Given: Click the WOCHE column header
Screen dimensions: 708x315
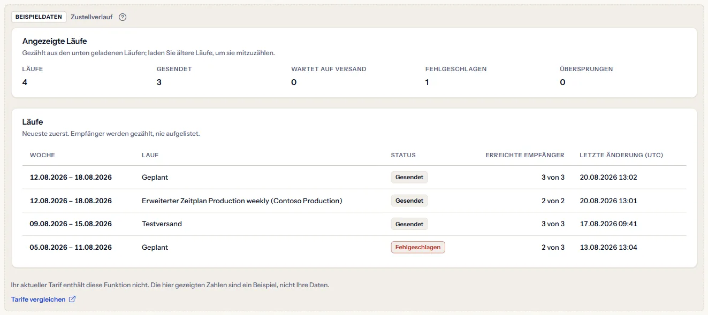Looking at the screenshot, I should click(x=42, y=155).
